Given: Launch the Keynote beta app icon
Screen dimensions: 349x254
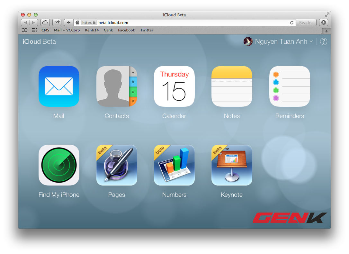Looking at the screenshot, I should tap(232, 165).
